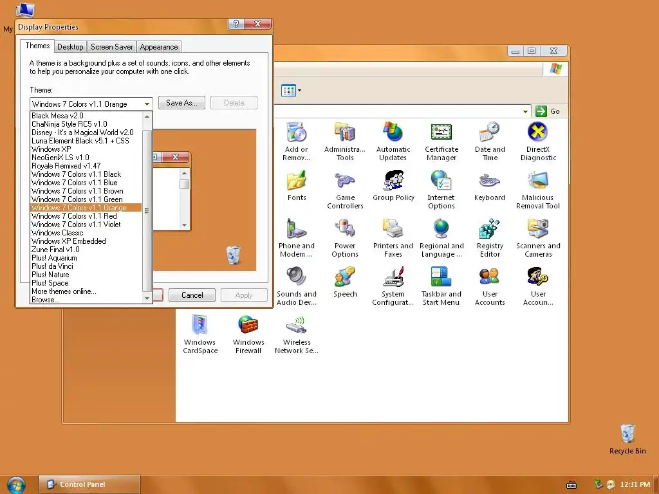
Task: Open Windows Firewall applet
Action: coord(248,334)
